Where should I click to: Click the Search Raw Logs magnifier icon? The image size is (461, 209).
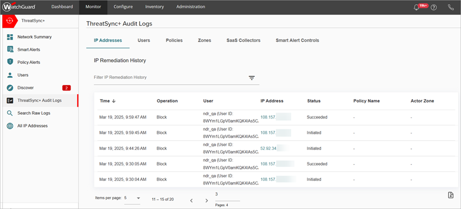10,113
